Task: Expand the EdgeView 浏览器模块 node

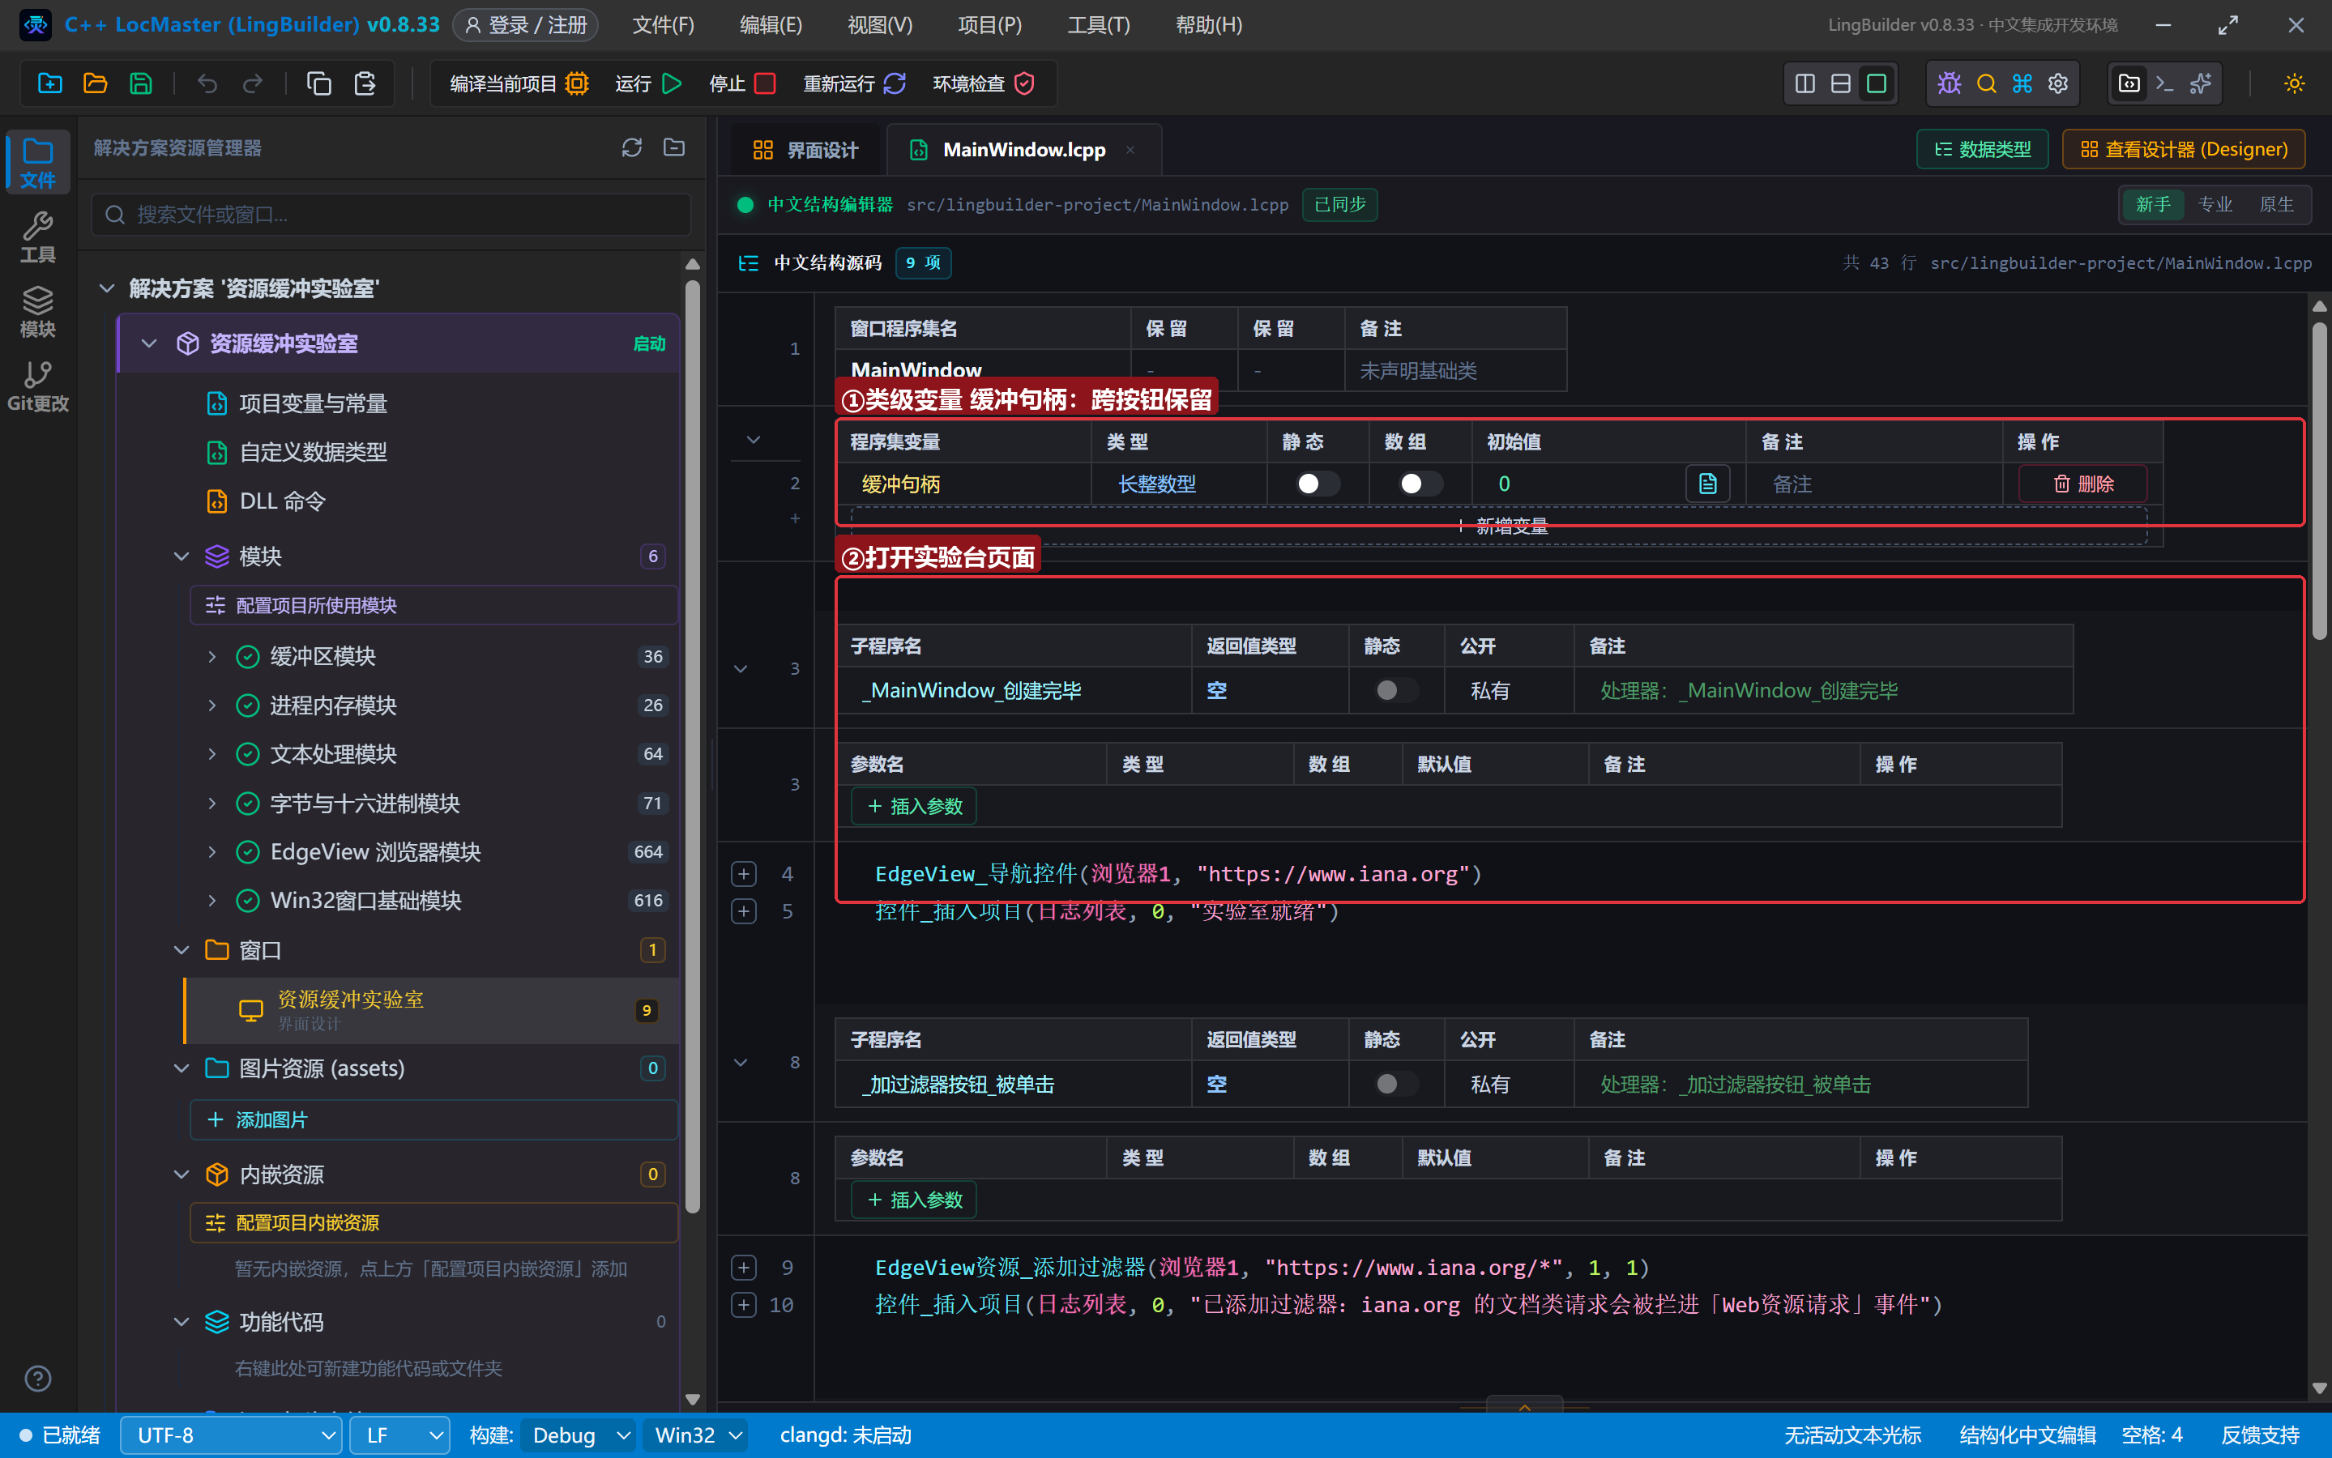Action: tap(211, 851)
